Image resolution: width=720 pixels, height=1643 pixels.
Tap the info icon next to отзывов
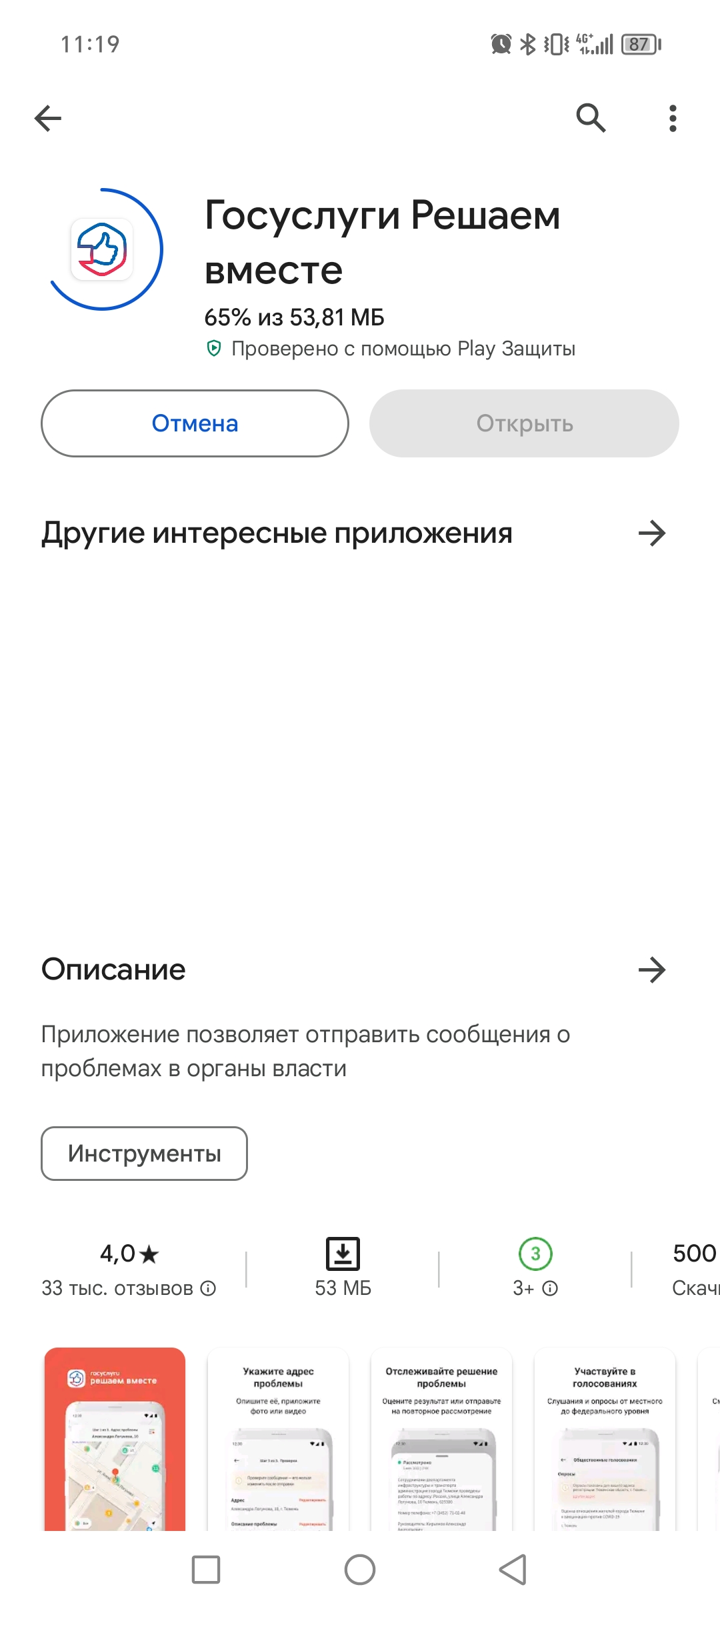tap(209, 1288)
